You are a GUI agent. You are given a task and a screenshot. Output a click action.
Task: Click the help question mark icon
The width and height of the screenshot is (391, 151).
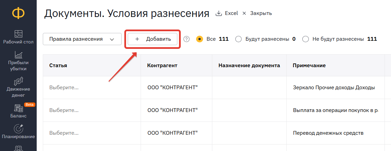(x=186, y=39)
